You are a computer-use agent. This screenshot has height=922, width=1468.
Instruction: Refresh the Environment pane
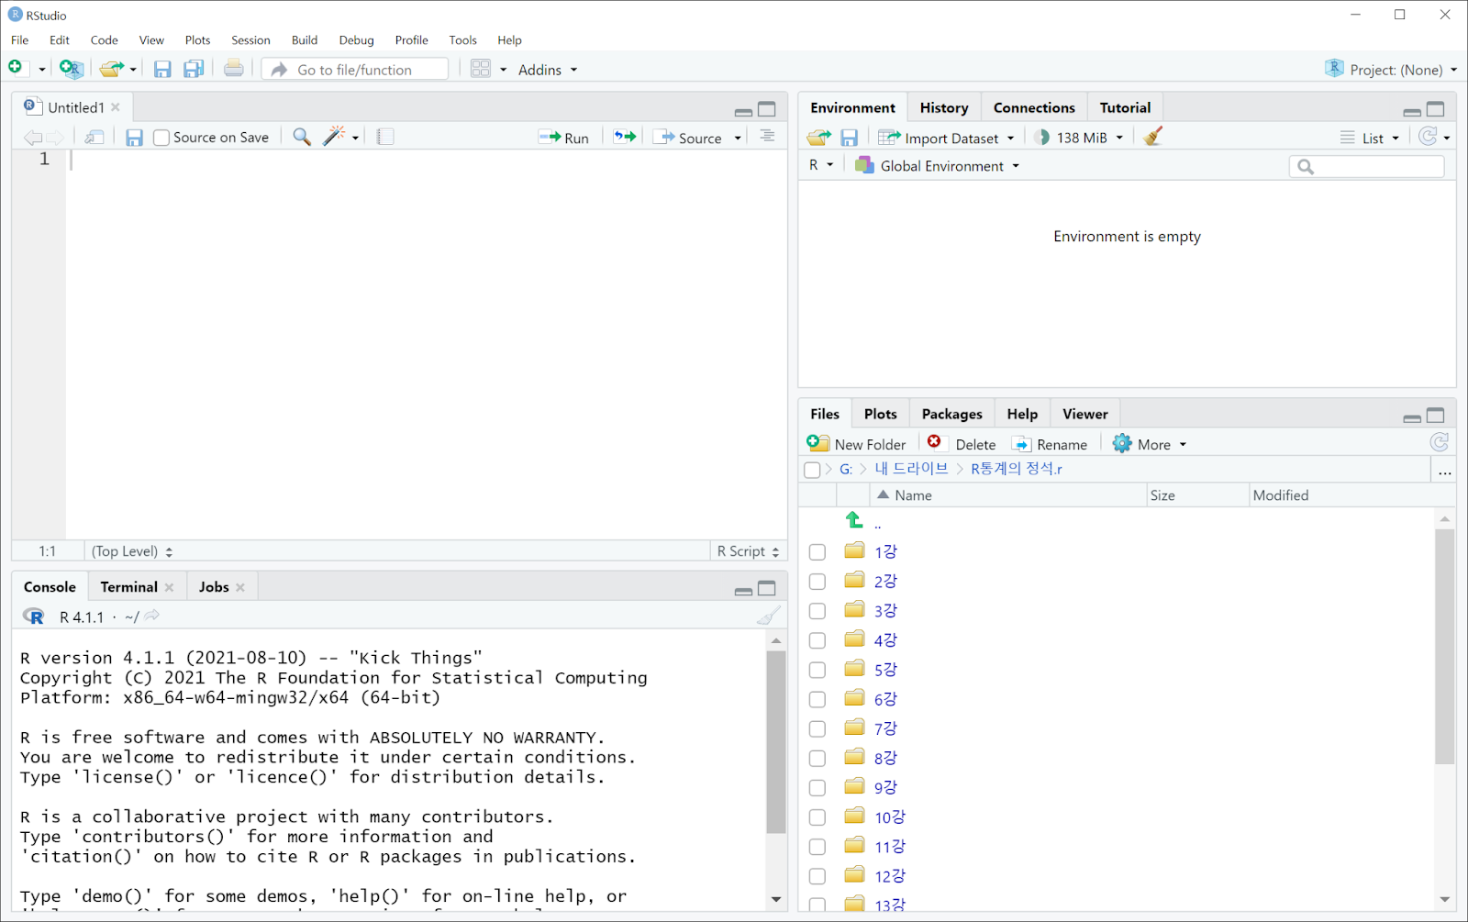point(1429,137)
